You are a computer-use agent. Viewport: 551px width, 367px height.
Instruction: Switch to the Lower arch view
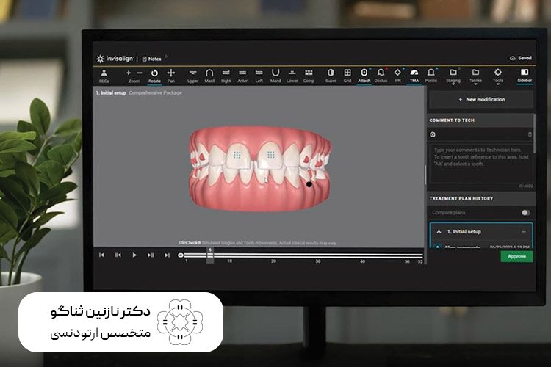pyautogui.click(x=292, y=76)
